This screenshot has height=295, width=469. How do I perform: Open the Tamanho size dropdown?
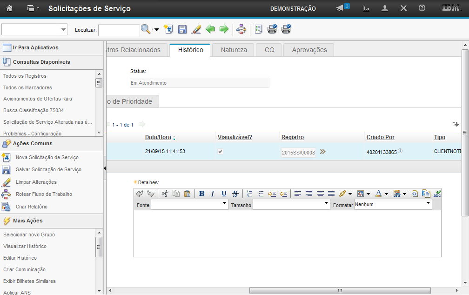click(291, 205)
